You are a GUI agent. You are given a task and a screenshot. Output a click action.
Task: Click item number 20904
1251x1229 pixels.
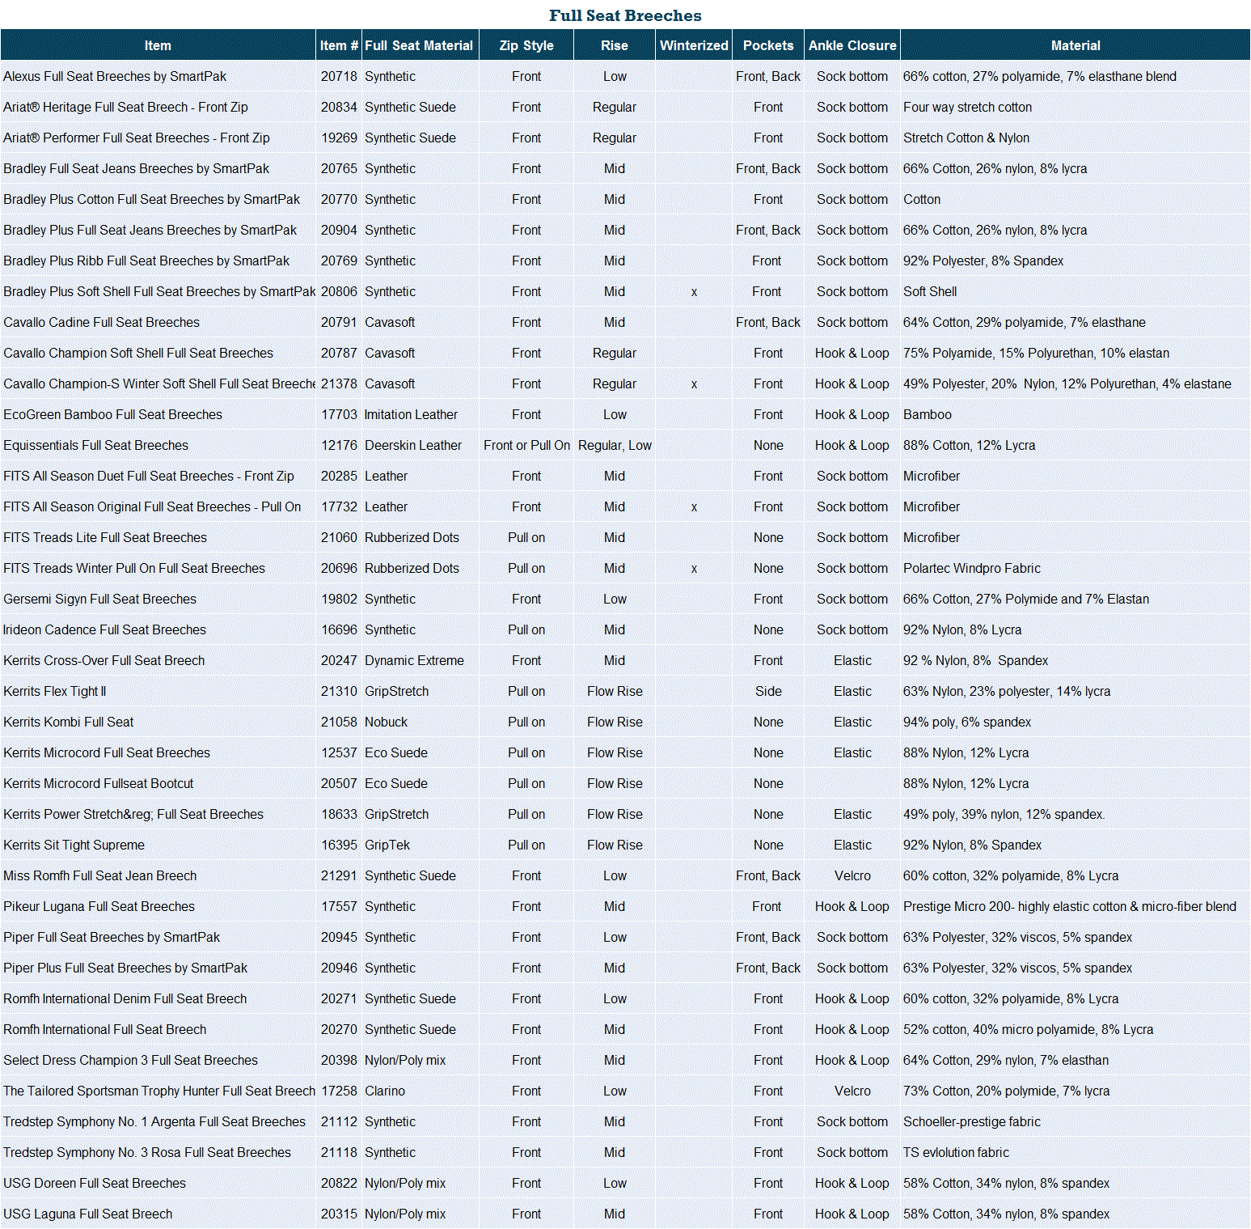[339, 230]
